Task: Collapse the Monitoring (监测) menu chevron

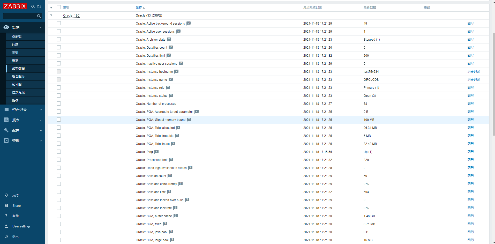Action: tap(41, 28)
